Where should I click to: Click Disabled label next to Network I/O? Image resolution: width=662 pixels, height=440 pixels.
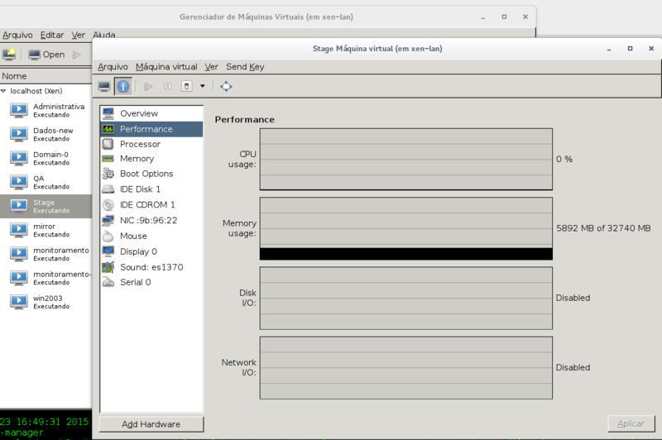pyautogui.click(x=573, y=367)
